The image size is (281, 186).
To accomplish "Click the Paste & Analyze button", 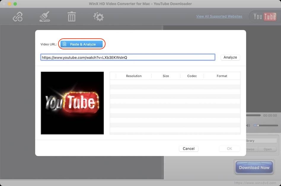I will pos(82,44).
